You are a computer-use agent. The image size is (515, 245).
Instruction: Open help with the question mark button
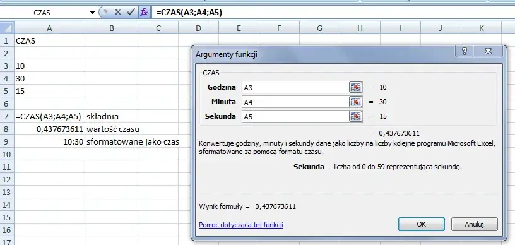coord(465,52)
